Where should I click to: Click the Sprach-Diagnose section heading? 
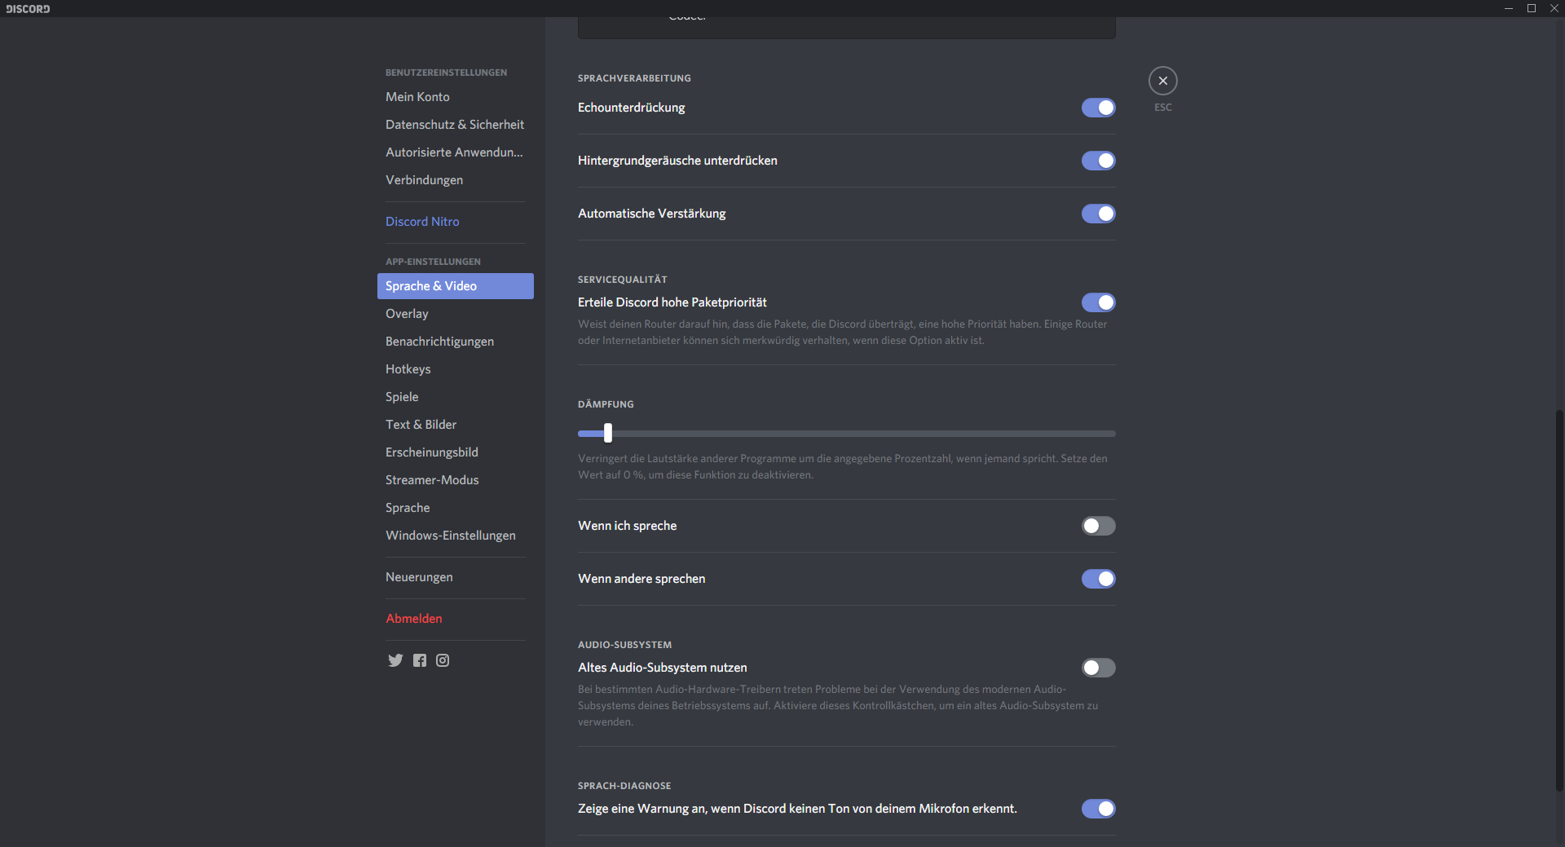pos(624,786)
